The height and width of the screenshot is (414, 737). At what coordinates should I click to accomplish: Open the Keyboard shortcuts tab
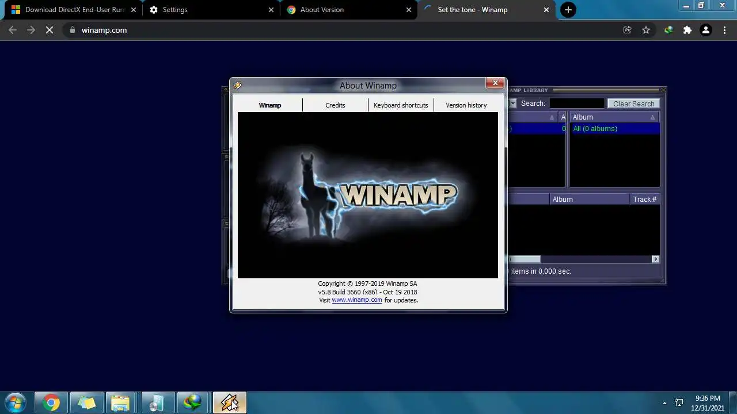click(x=401, y=105)
